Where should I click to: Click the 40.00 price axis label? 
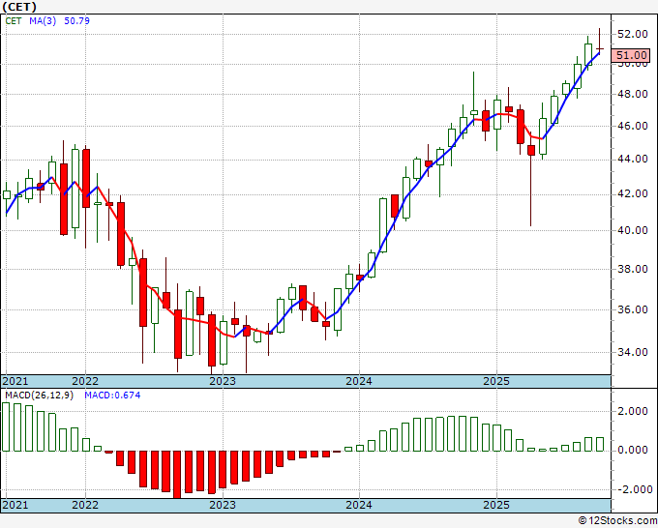point(632,230)
